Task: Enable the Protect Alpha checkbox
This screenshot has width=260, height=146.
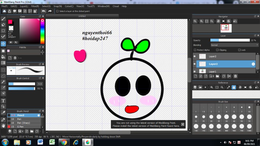Action: tap(195, 50)
